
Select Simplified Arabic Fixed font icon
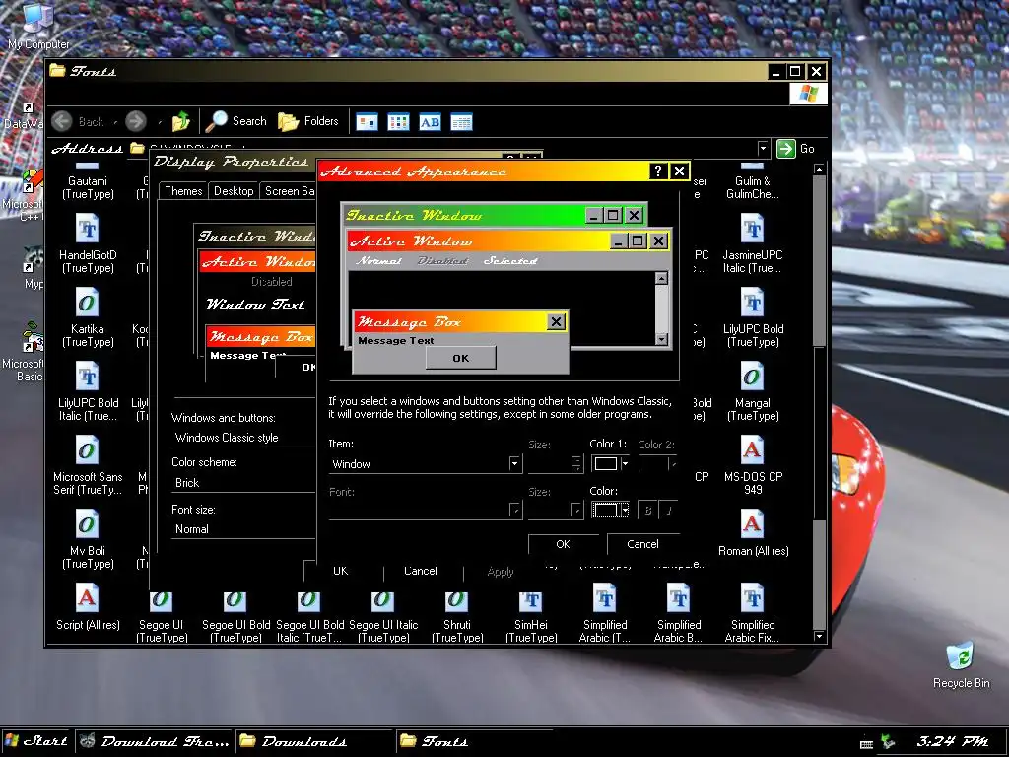752,613
